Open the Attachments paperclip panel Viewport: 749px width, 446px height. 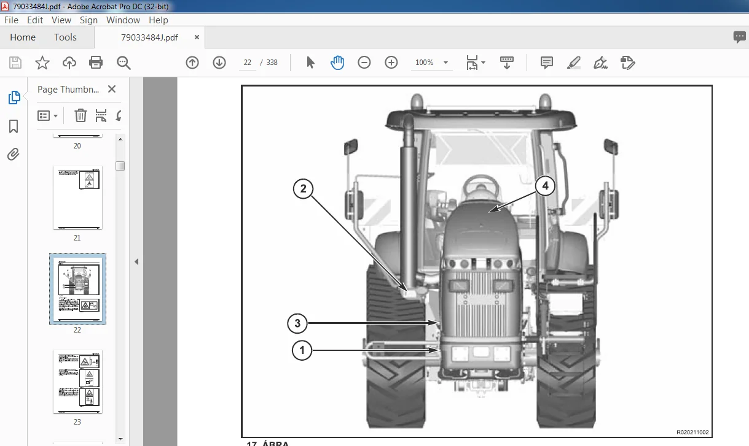coord(14,155)
